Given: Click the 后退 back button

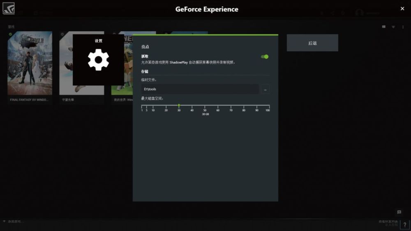Looking at the screenshot, I should (312, 43).
